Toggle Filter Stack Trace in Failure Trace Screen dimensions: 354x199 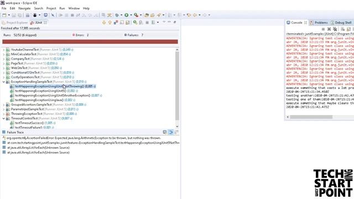click(171, 132)
